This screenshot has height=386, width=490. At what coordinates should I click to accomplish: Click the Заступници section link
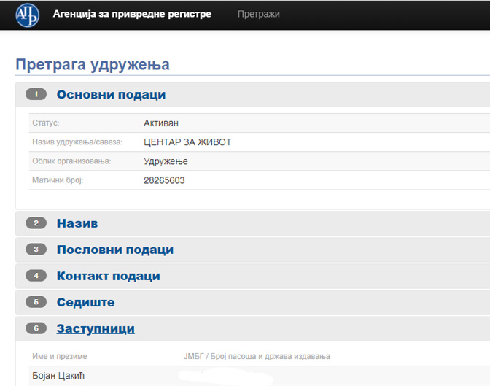tap(96, 328)
